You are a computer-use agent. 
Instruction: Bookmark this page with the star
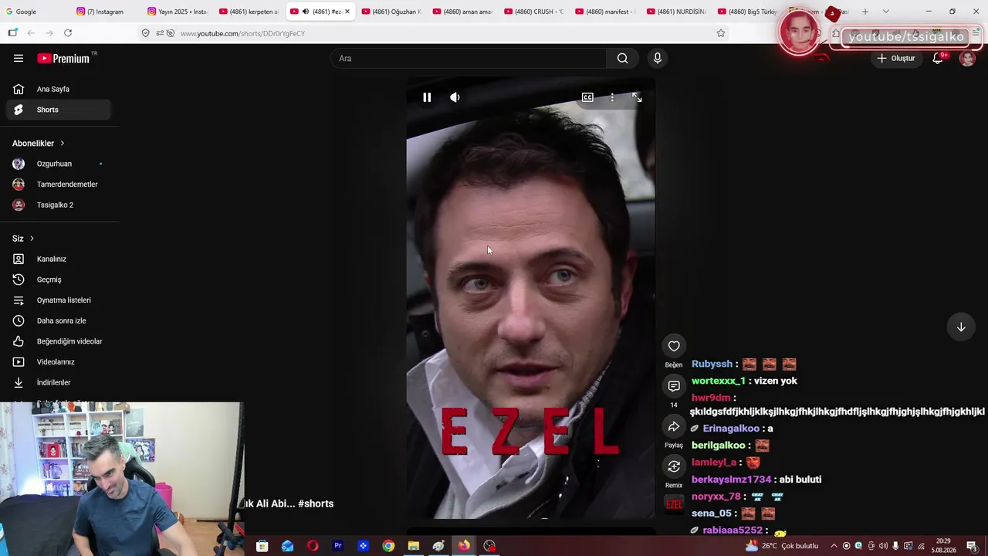coord(721,33)
